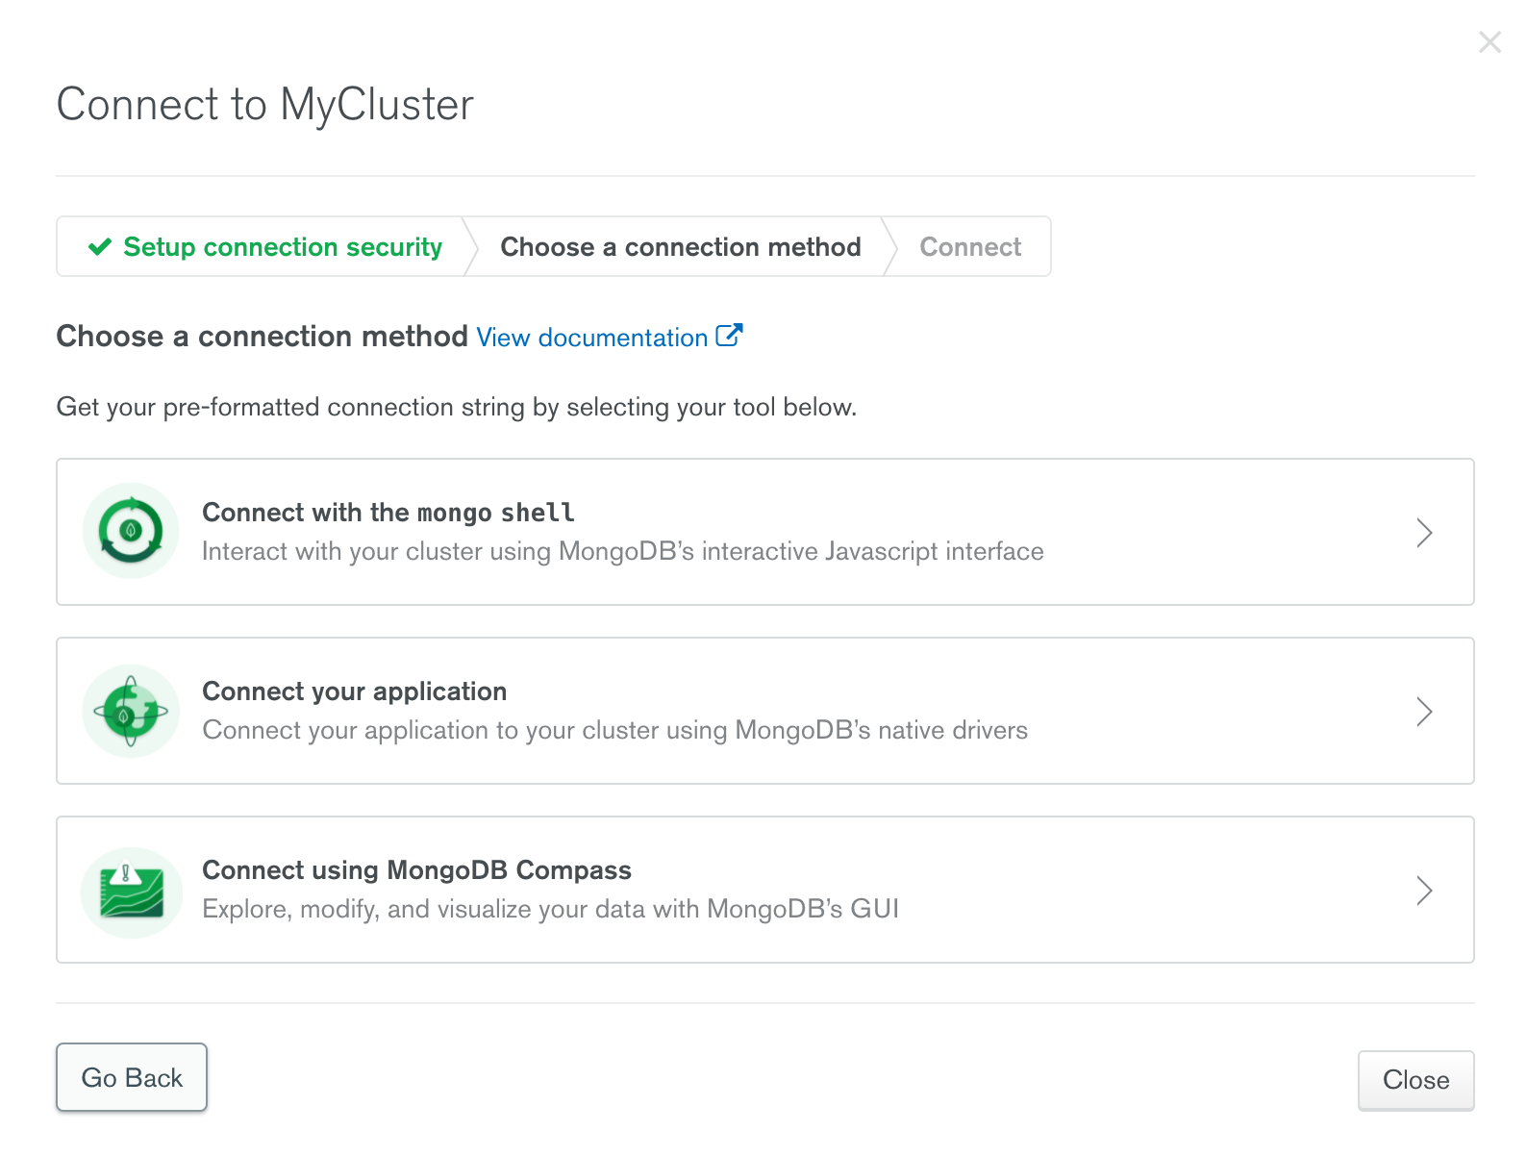This screenshot has height=1156, width=1527.
Task: Expand mongo shell option via right chevron
Action: click(x=1424, y=532)
